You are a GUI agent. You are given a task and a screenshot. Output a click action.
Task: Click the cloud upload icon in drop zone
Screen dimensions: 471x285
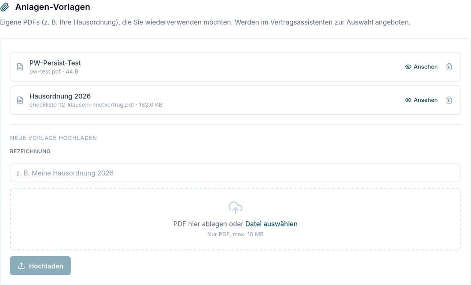[235, 208]
